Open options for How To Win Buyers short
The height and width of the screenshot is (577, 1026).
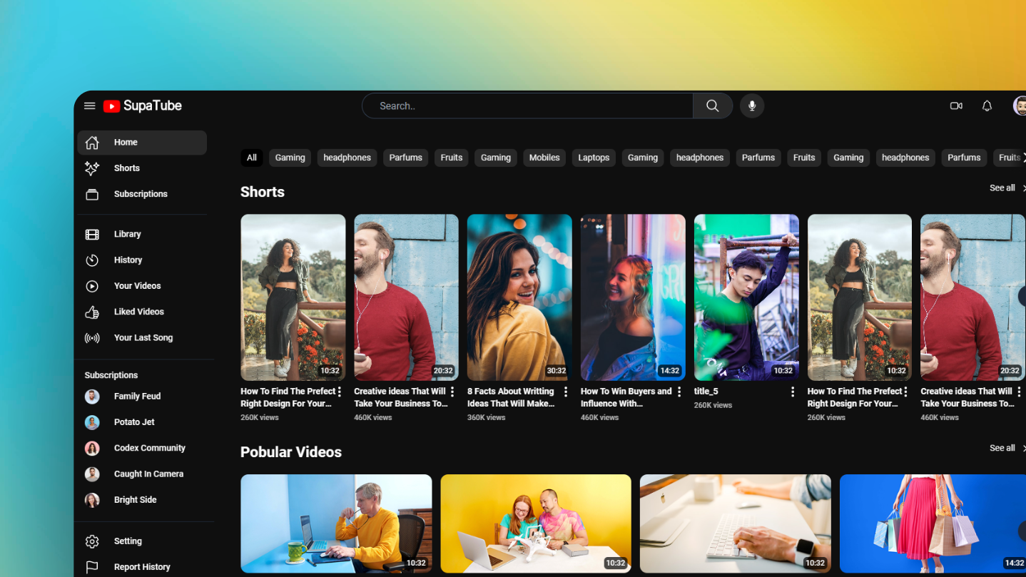pyautogui.click(x=679, y=392)
